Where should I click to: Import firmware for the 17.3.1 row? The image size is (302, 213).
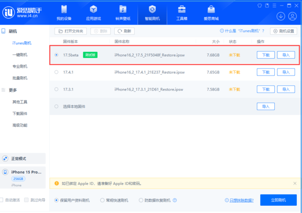click(x=286, y=89)
